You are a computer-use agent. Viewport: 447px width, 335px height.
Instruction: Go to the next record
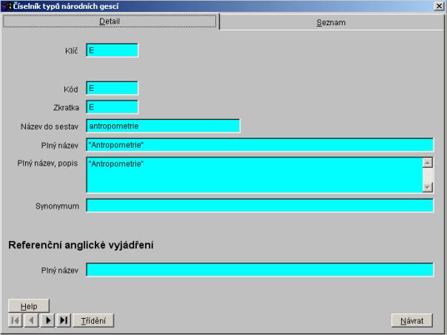pos(47,320)
